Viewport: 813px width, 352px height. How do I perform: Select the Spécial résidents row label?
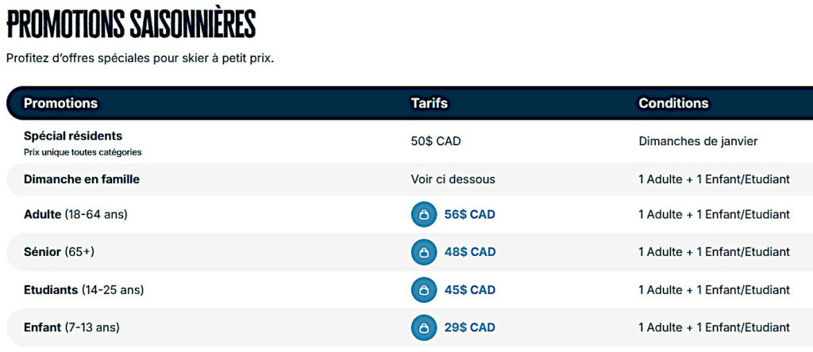point(73,136)
